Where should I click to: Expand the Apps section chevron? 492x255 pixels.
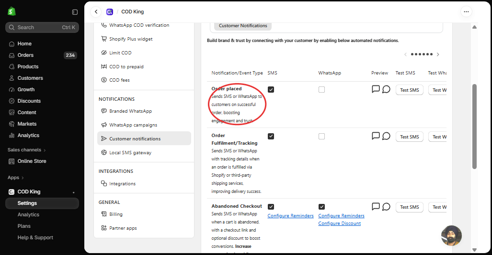(x=23, y=178)
